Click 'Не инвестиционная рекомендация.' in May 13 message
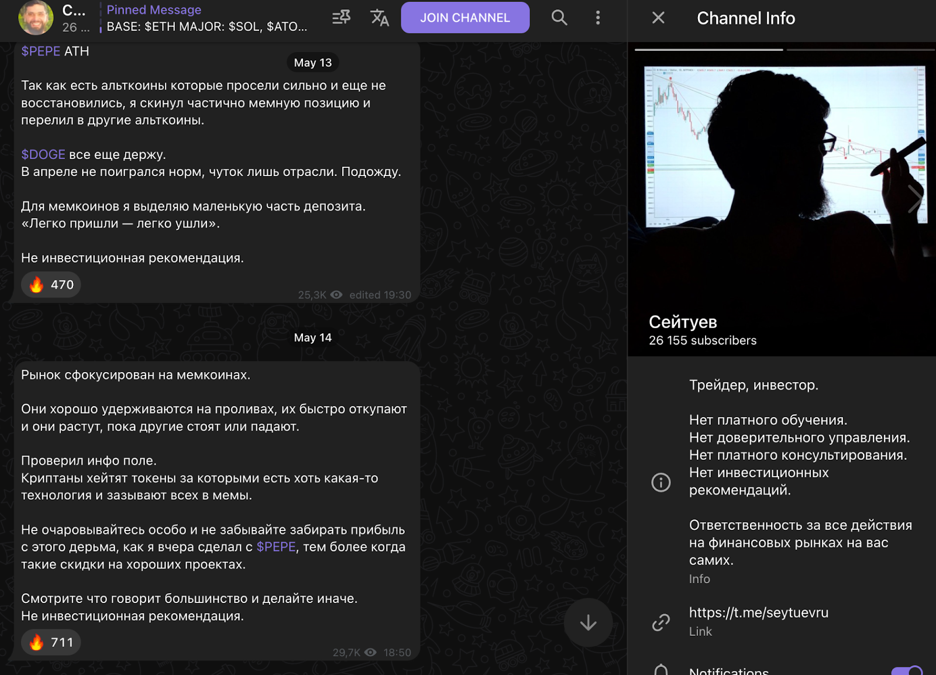Screen dimensions: 936x675 (x=132, y=258)
